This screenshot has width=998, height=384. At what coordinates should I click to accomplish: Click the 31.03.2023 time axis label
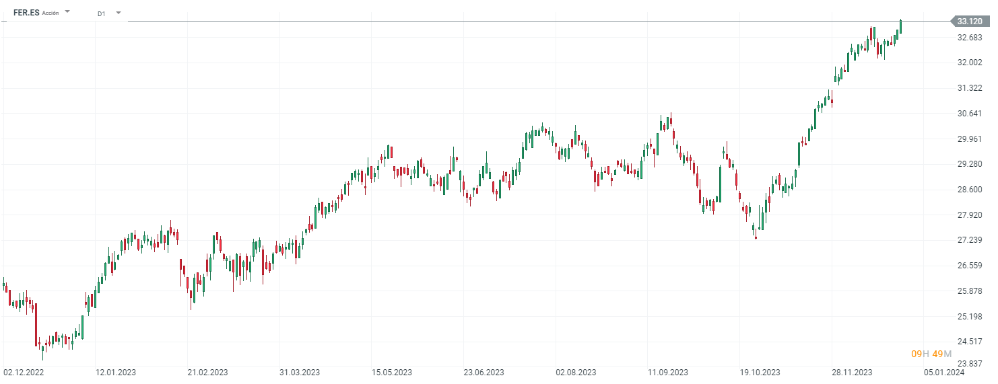pyautogui.click(x=300, y=372)
